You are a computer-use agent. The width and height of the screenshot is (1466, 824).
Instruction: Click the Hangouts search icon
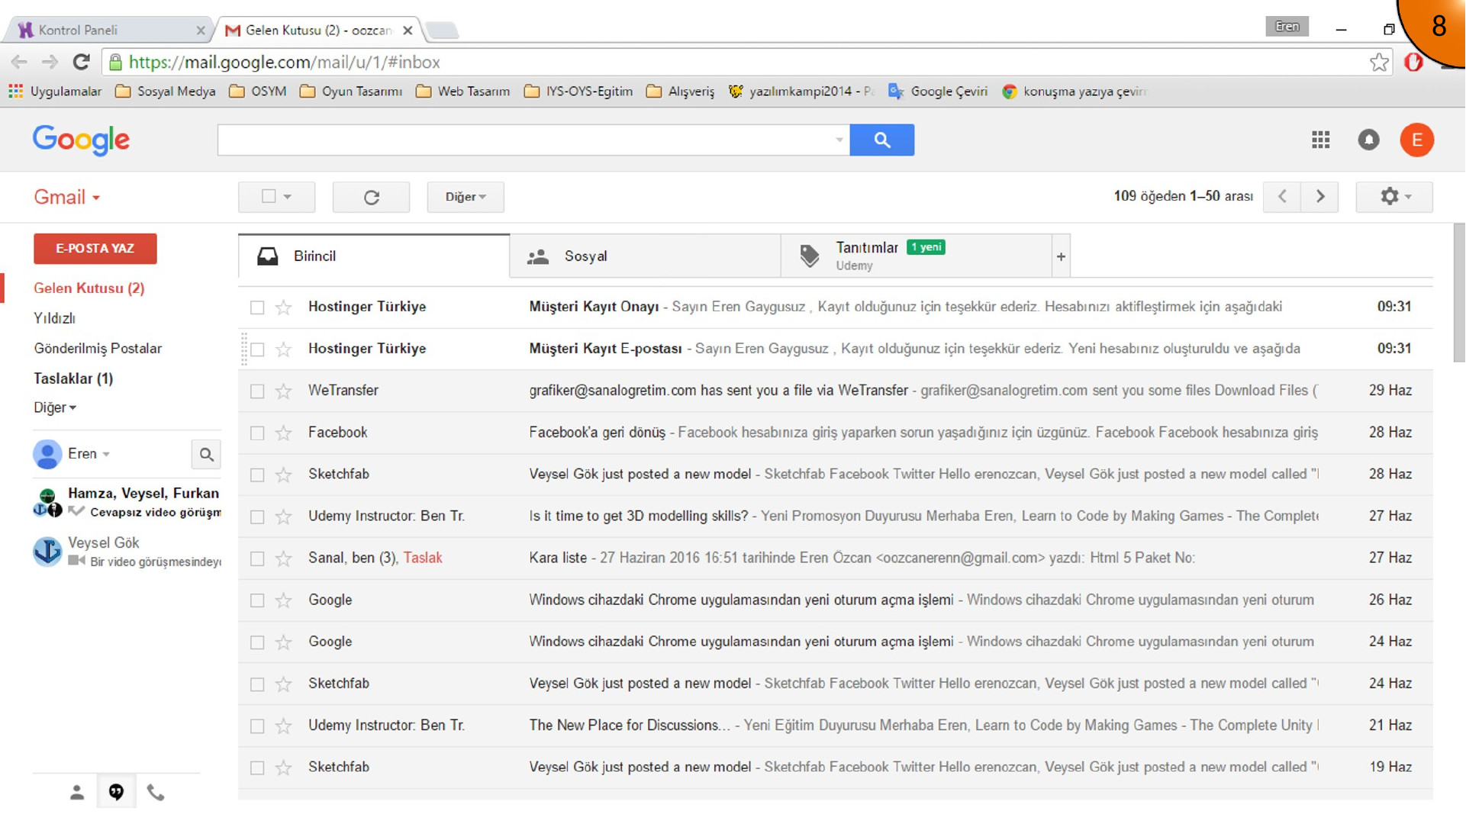click(x=206, y=454)
